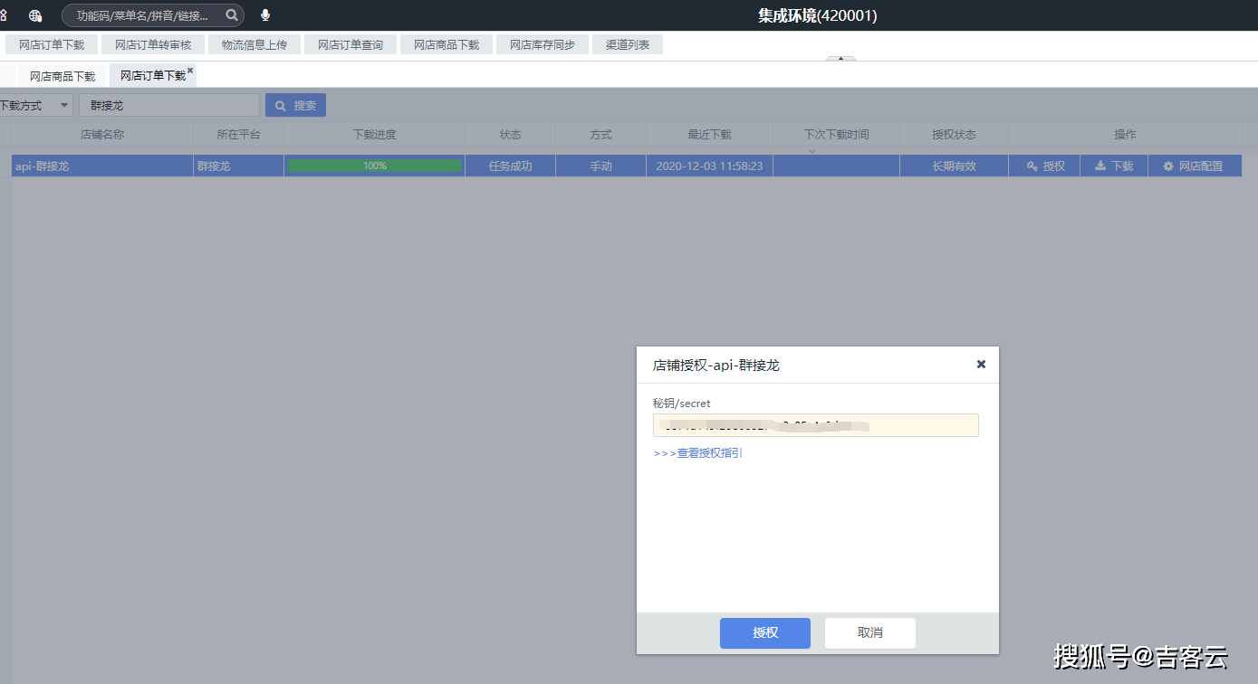Click the collapse arrow above the tab bar
The image size is (1258, 684).
(840, 60)
